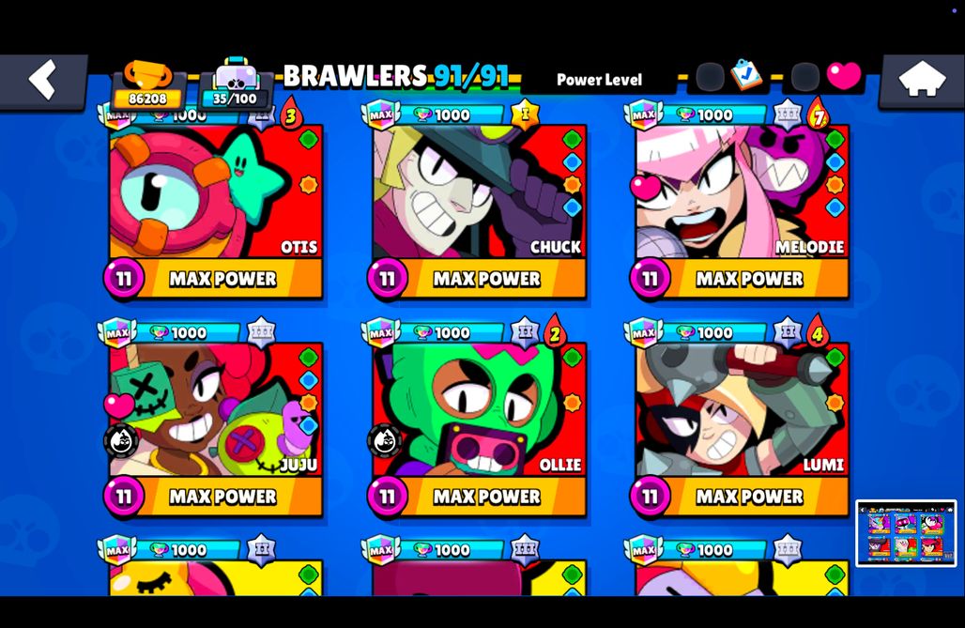The width and height of the screenshot is (965, 628).
Task: Tap the trophy count icon showing 86208
Action: 147,85
